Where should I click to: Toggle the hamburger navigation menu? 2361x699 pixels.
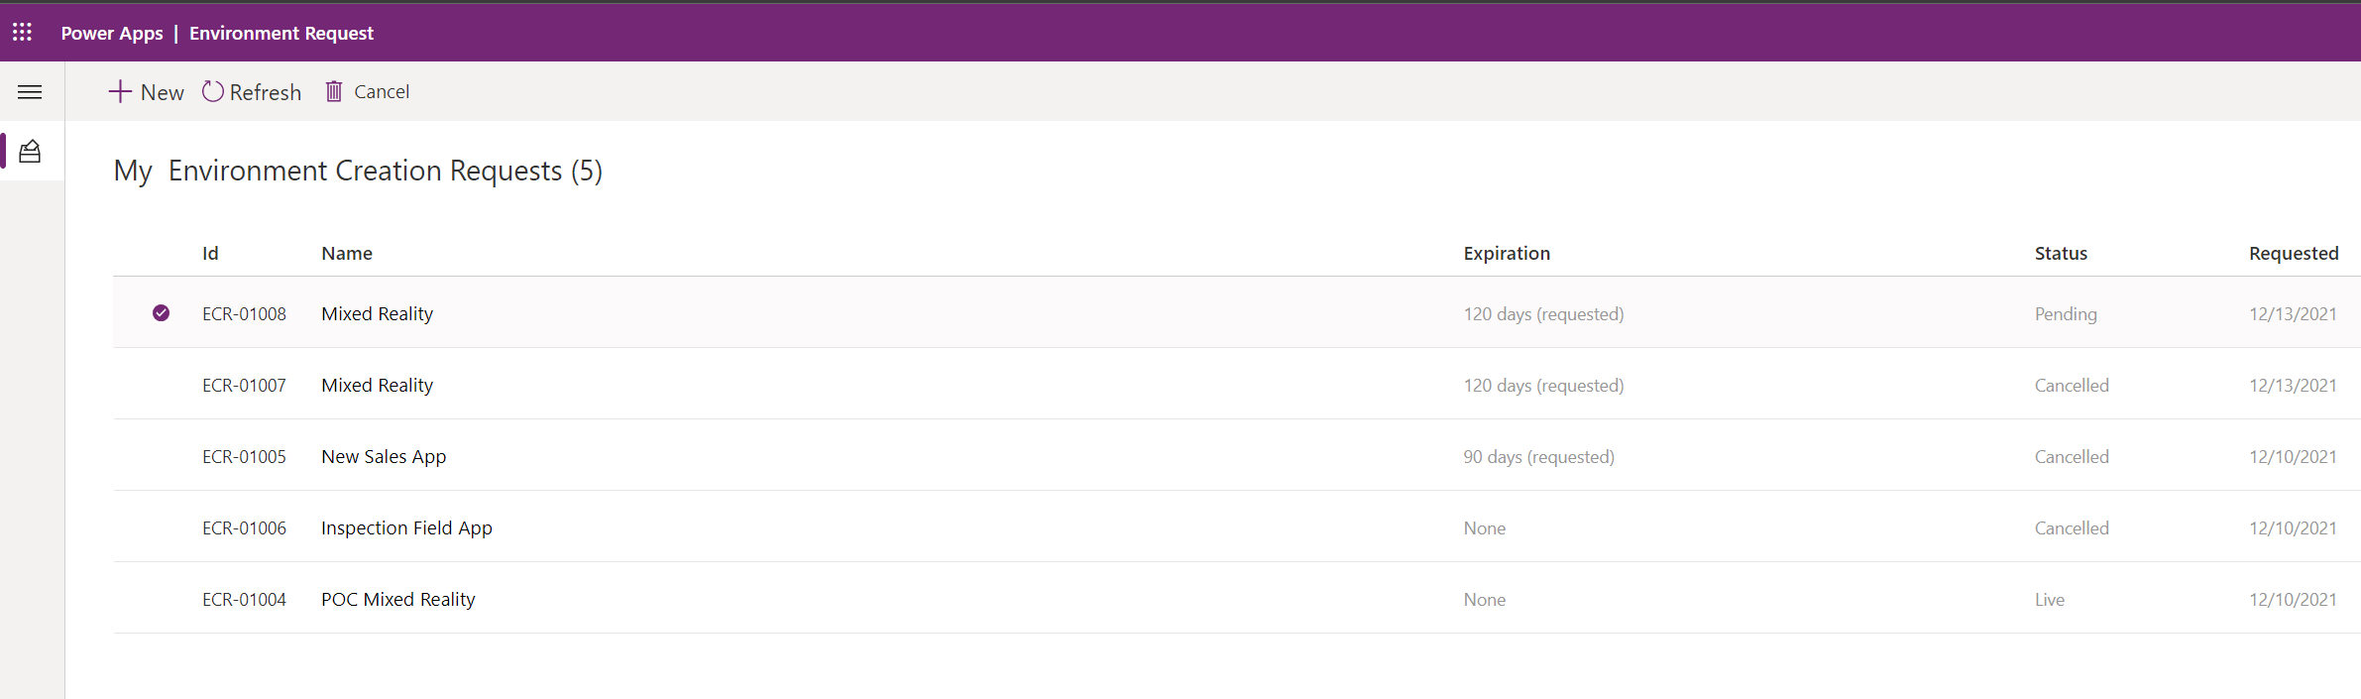(x=30, y=92)
